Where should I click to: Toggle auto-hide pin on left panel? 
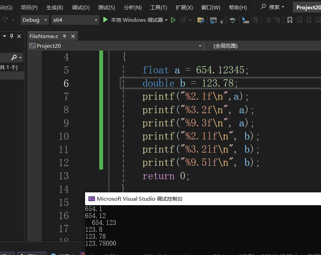(11, 36)
